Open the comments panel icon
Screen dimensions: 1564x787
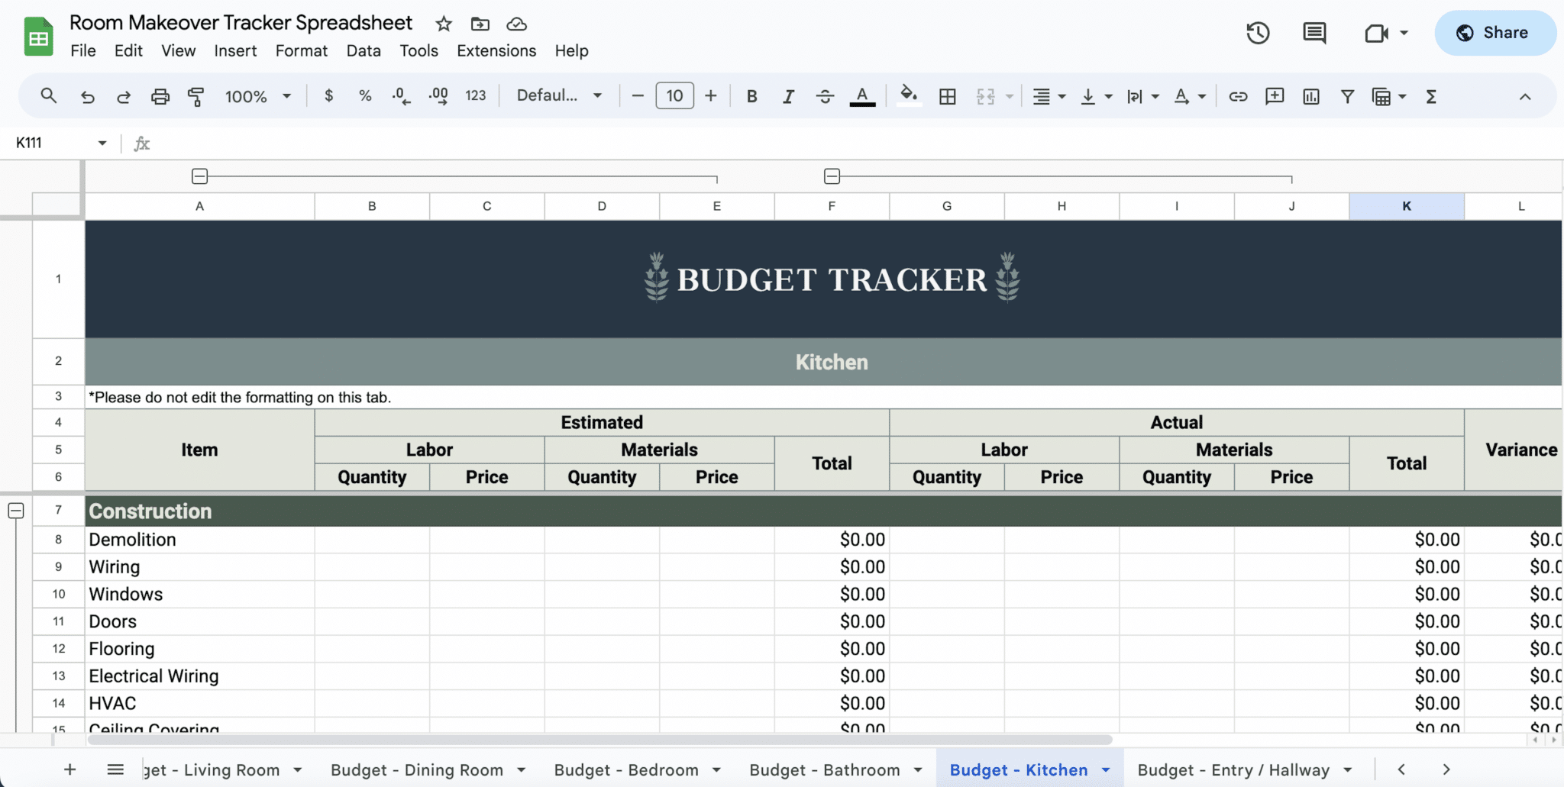pyautogui.click(x=1314, y=33)
